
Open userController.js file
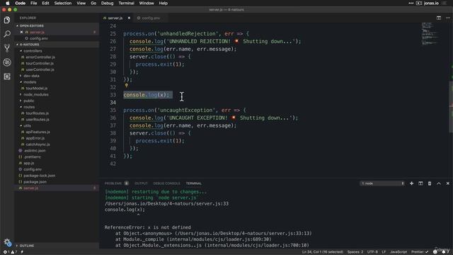(x=40, y=69)
